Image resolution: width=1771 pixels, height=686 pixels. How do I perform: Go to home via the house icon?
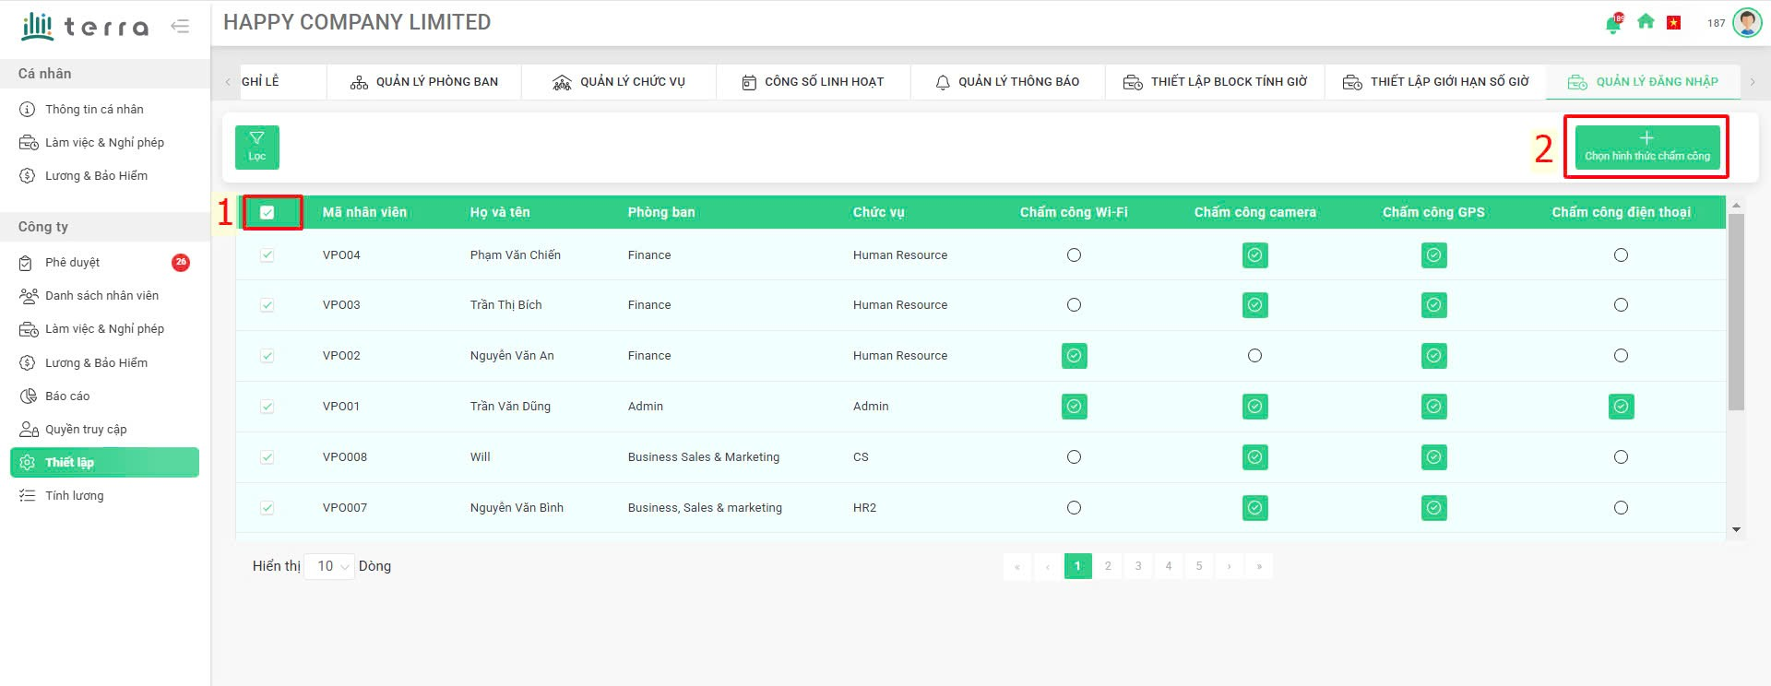click(x=1646, y=22)
